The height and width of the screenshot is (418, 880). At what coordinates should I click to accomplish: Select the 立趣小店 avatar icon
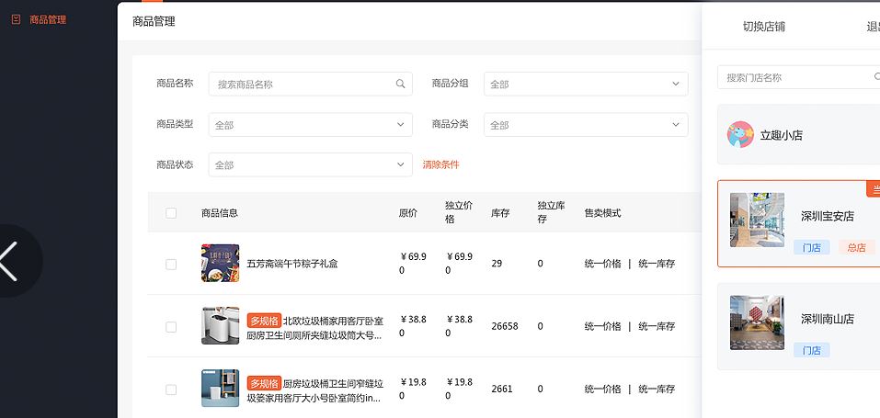pyautogui.click(x=740, y=135)
